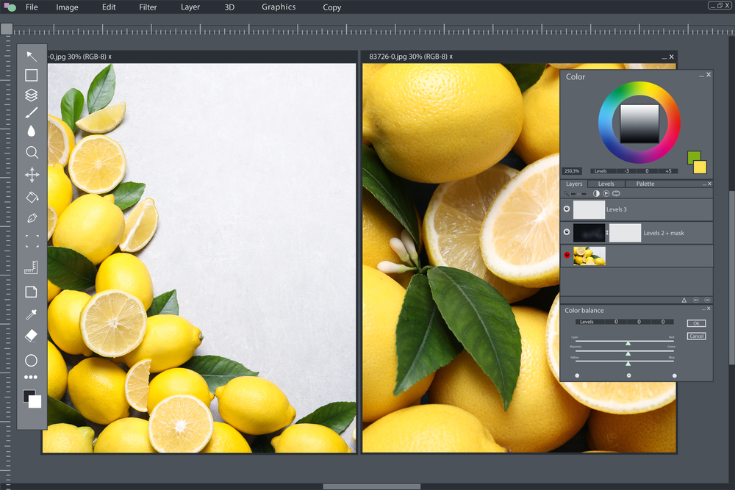Choose the Eyedropper tool

(32, 314)
